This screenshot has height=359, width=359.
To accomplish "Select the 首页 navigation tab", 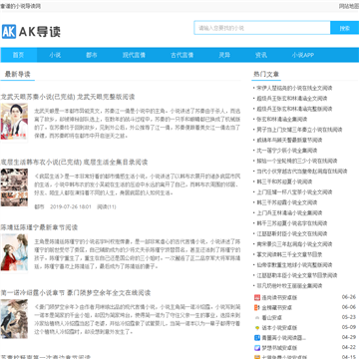I will (19, 55).
